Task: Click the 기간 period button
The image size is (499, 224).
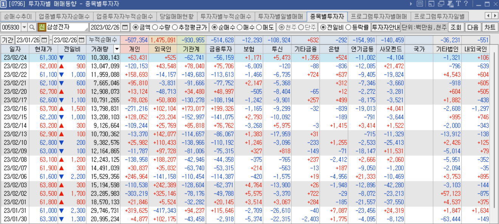Action: point(8,40)
